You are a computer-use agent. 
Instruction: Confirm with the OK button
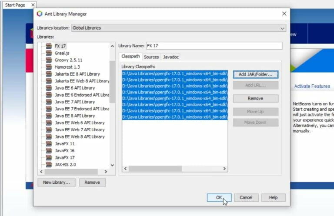219,197
